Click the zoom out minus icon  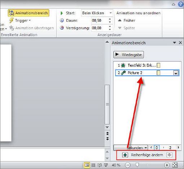point(128,165)
